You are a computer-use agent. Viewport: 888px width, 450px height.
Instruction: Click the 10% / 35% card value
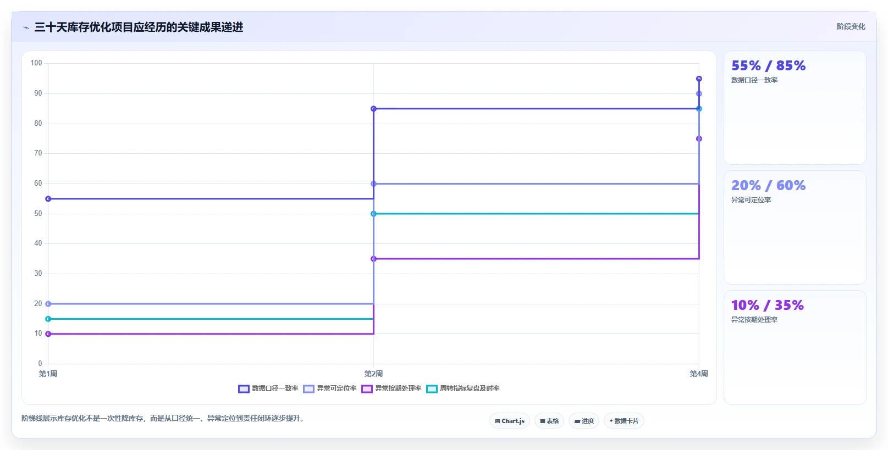[x=767, y=305]
